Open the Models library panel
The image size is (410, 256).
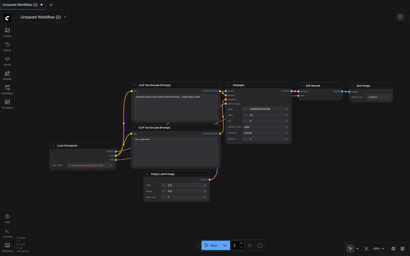pyautogui.click(x=7, y=75)
